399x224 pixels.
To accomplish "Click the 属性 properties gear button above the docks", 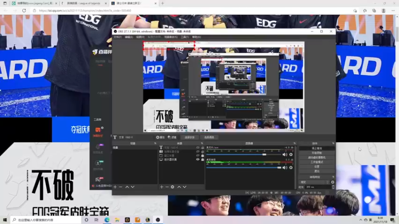I will (x=160, y=137).
